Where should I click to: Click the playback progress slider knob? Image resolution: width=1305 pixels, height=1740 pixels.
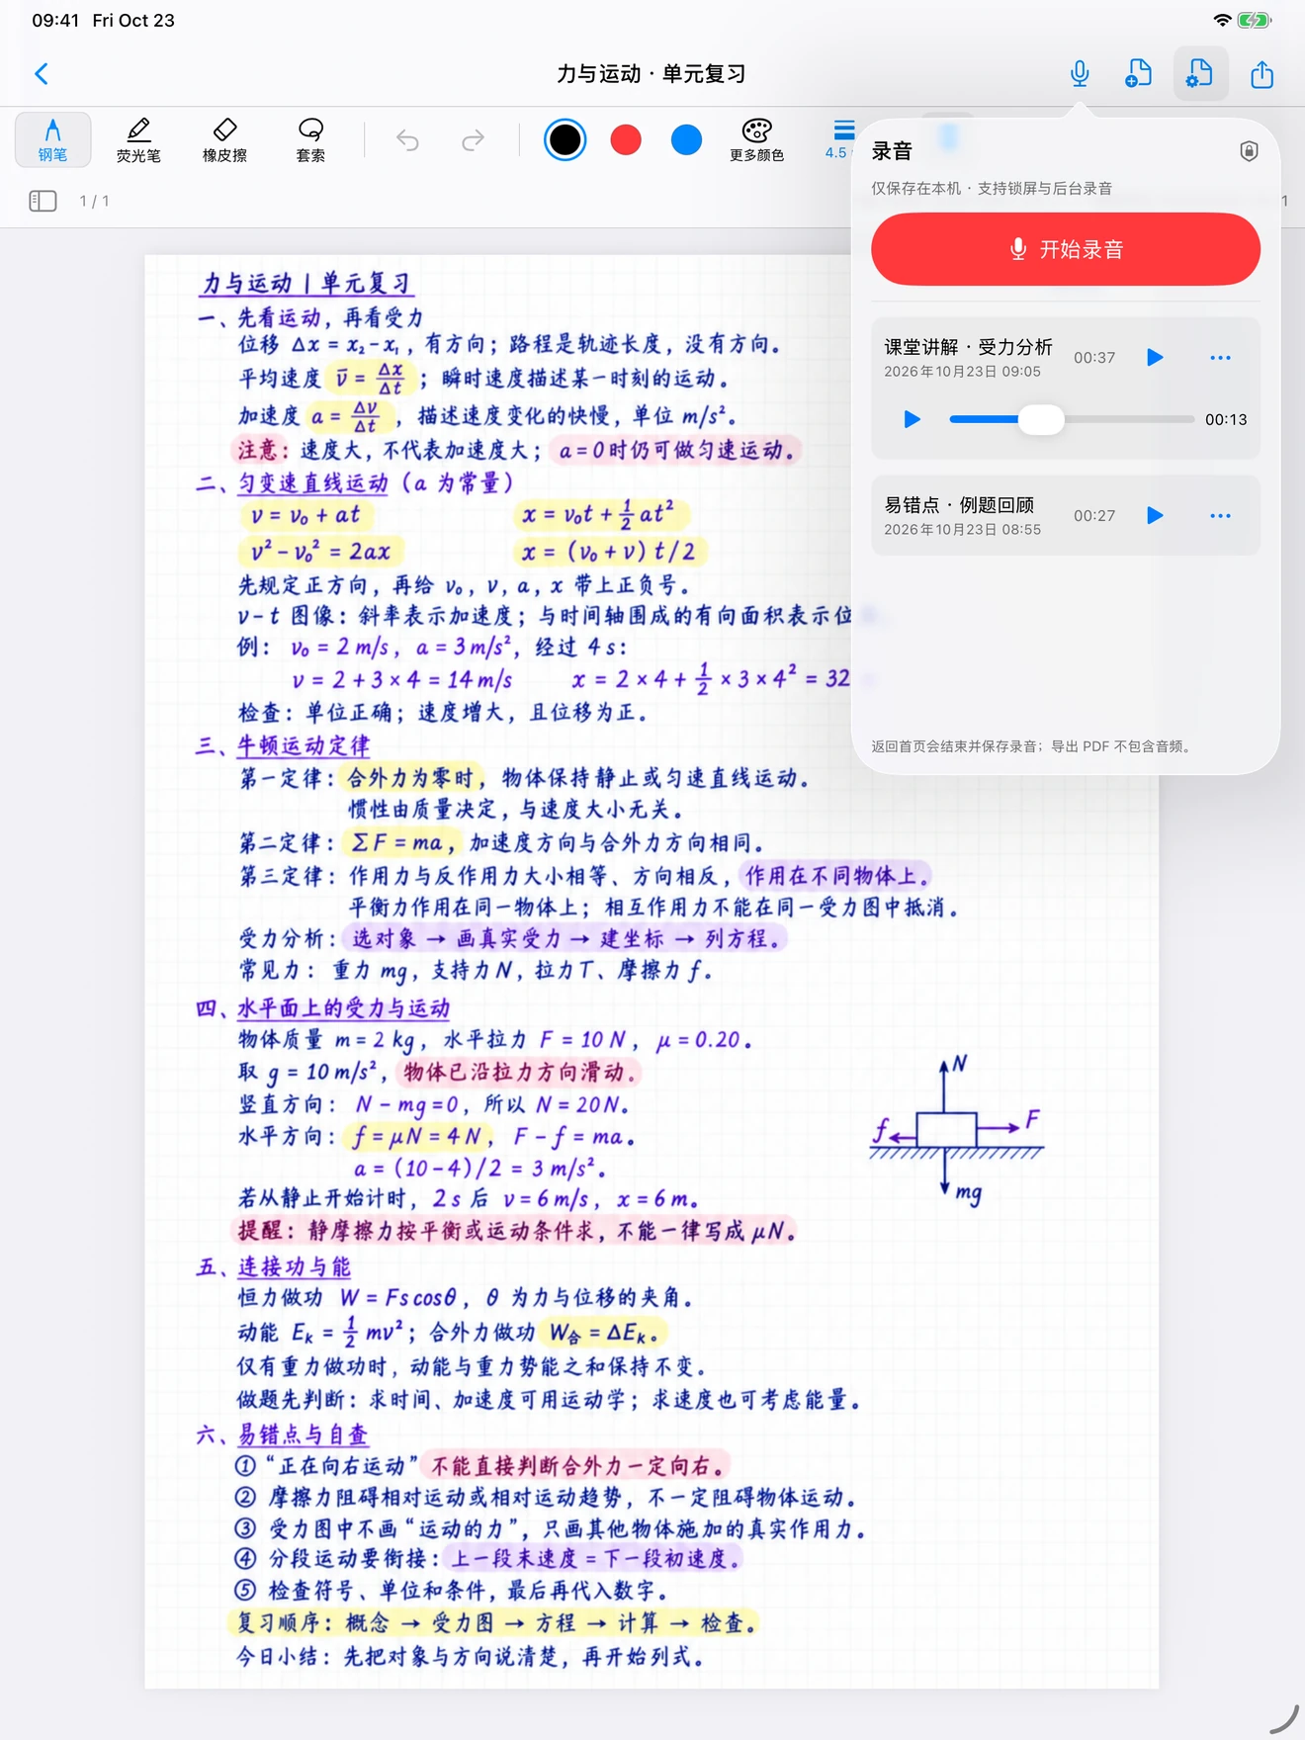pyautogui.click(x=1041, y=419)
